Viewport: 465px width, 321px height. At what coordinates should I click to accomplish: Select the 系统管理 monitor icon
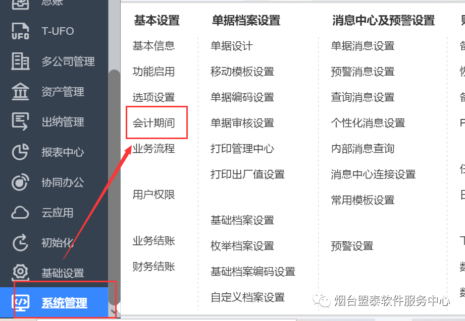point(20,303)
